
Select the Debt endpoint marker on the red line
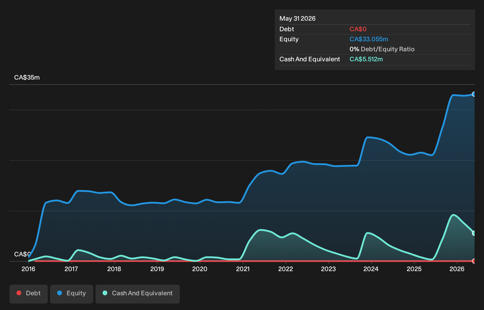pos(474,261)
